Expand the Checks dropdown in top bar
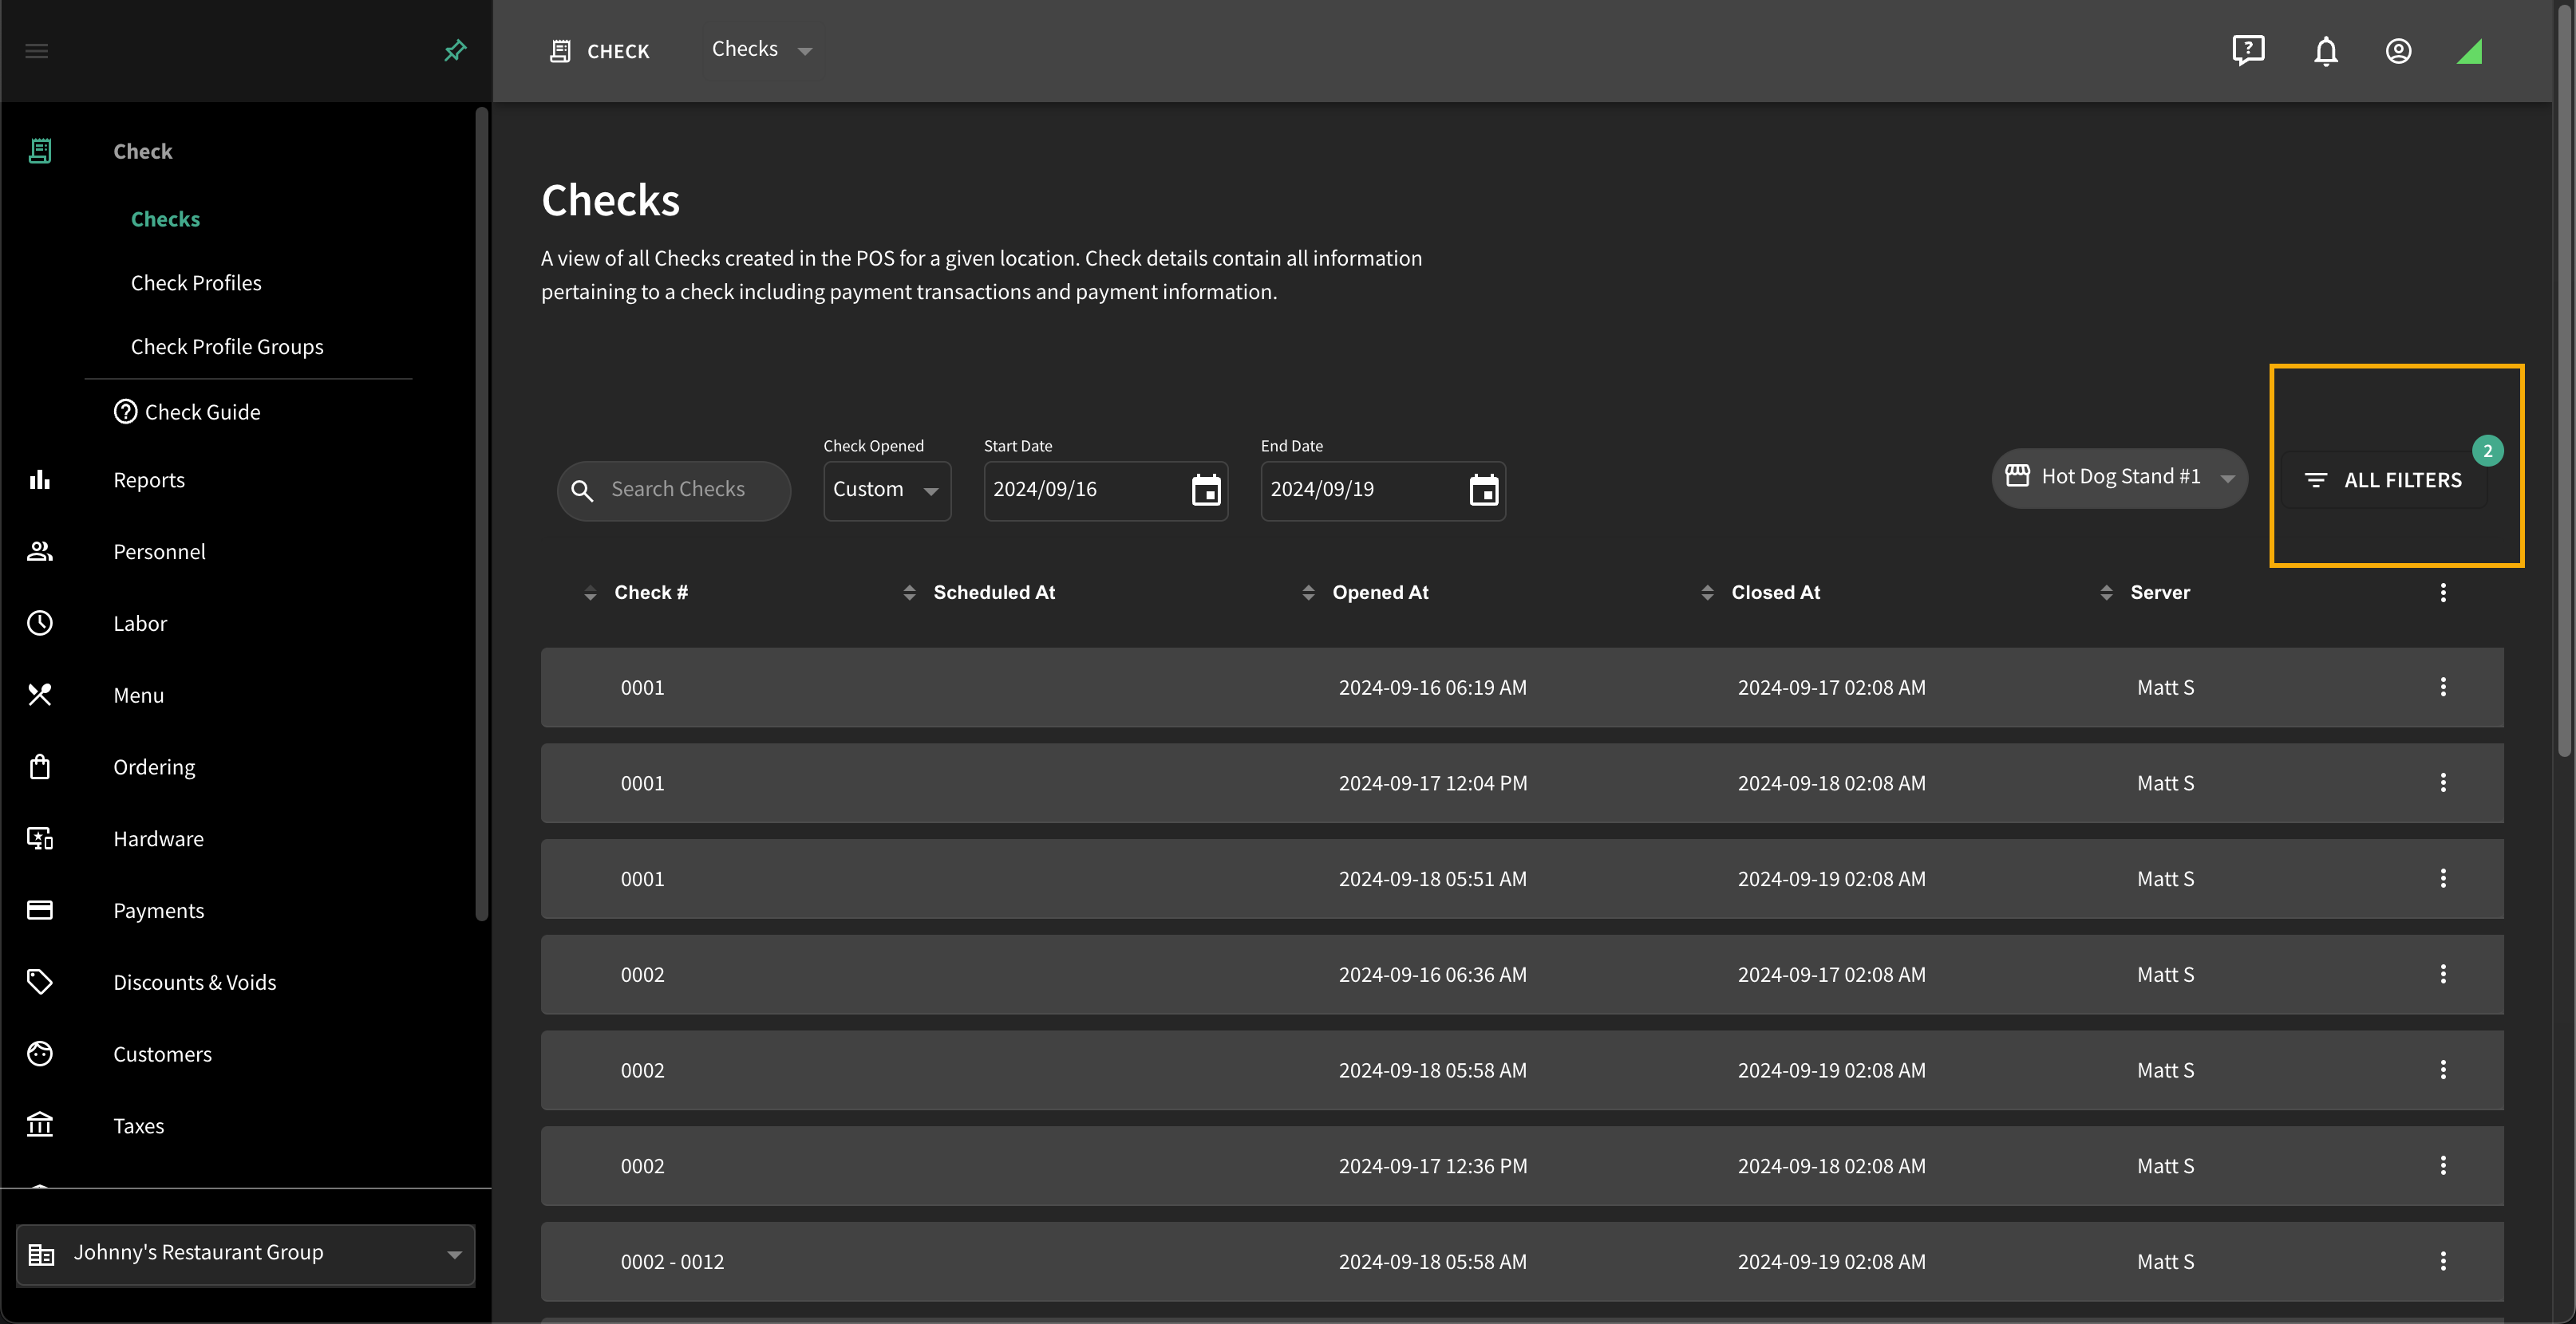The height and width of the screenshot is (1324, 2576). (762, 50)
